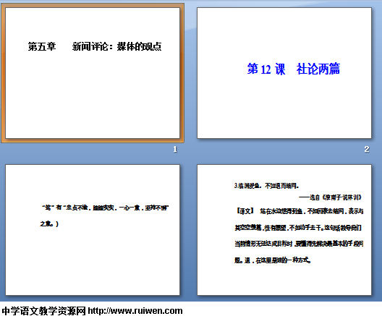
Task: Click slide number 1 label
Action: click(x=175, y=149)
